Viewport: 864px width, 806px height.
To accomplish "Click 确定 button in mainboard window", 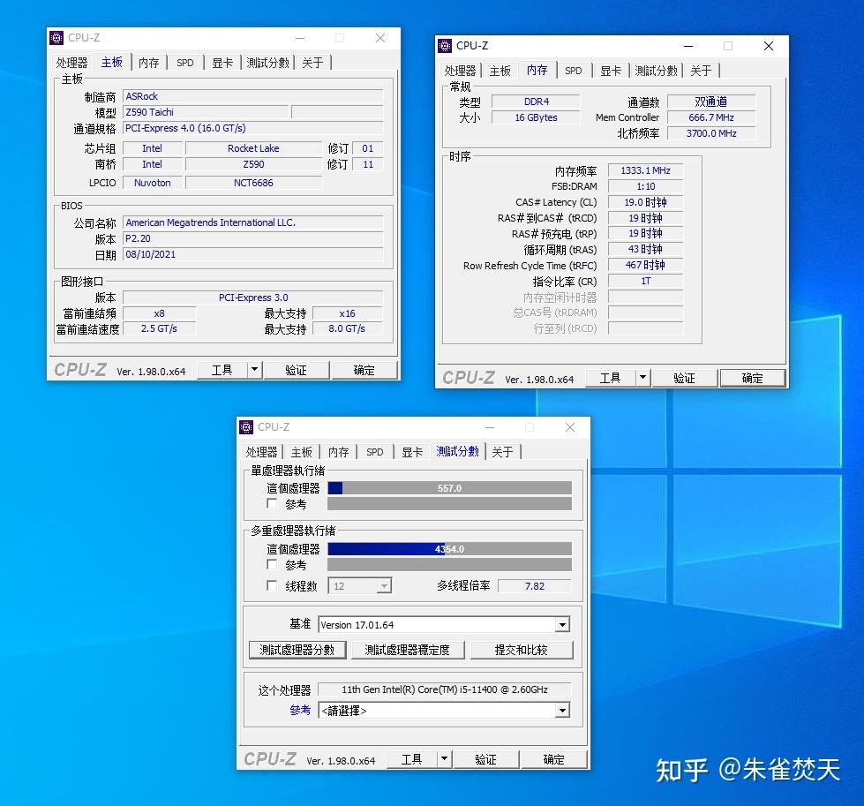I will click(364, 370).
